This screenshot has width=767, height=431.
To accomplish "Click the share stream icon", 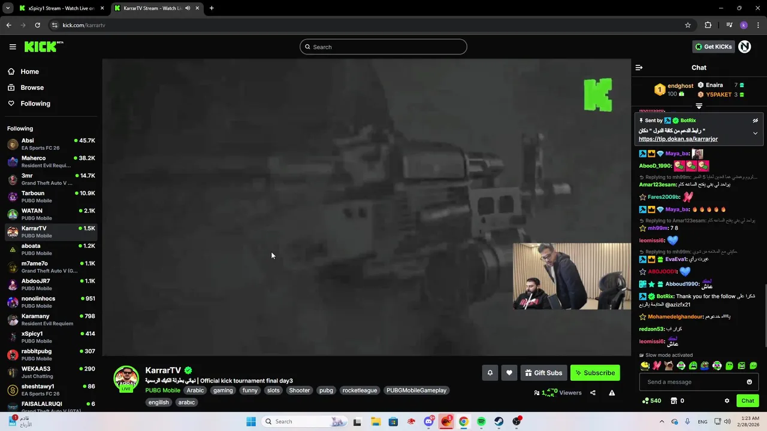I will (593, 393).
